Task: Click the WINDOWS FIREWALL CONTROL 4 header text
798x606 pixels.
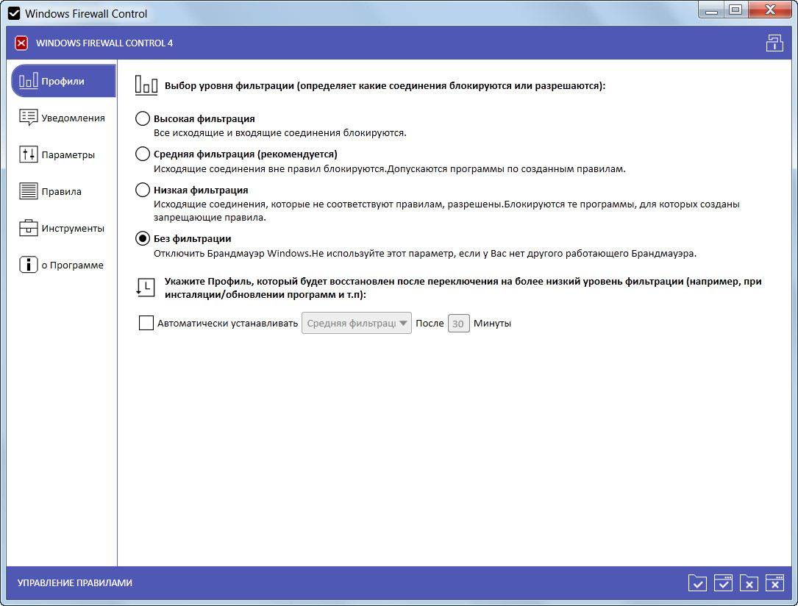Action: [104, 43]
